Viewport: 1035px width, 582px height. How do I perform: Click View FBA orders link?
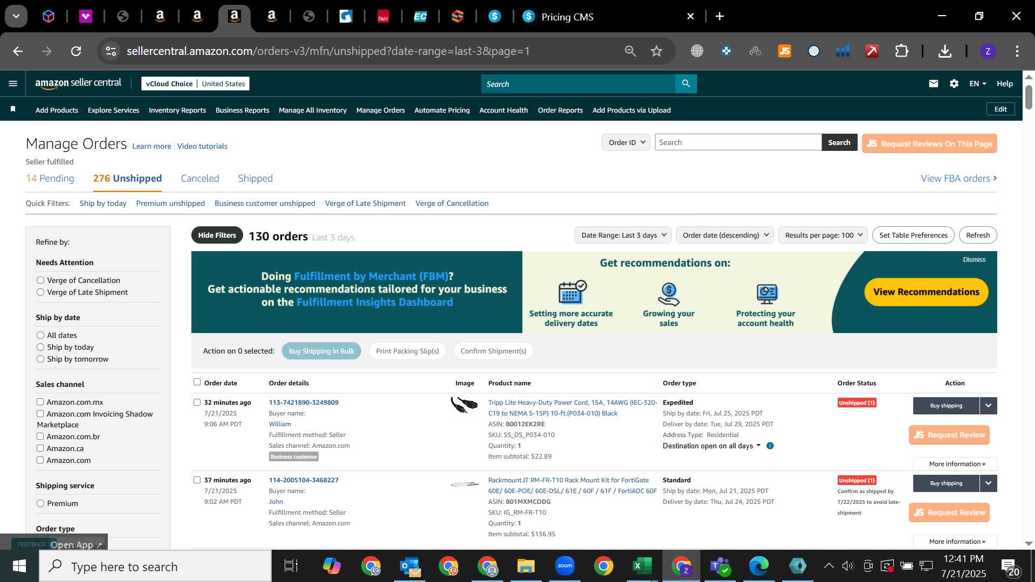958,178
